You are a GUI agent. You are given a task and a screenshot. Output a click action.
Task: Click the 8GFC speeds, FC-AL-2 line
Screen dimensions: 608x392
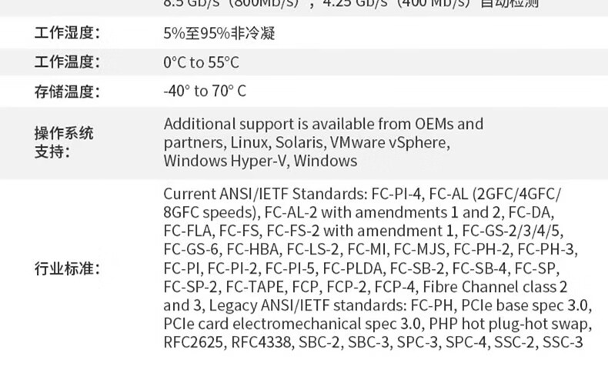(x=359, y=212)
